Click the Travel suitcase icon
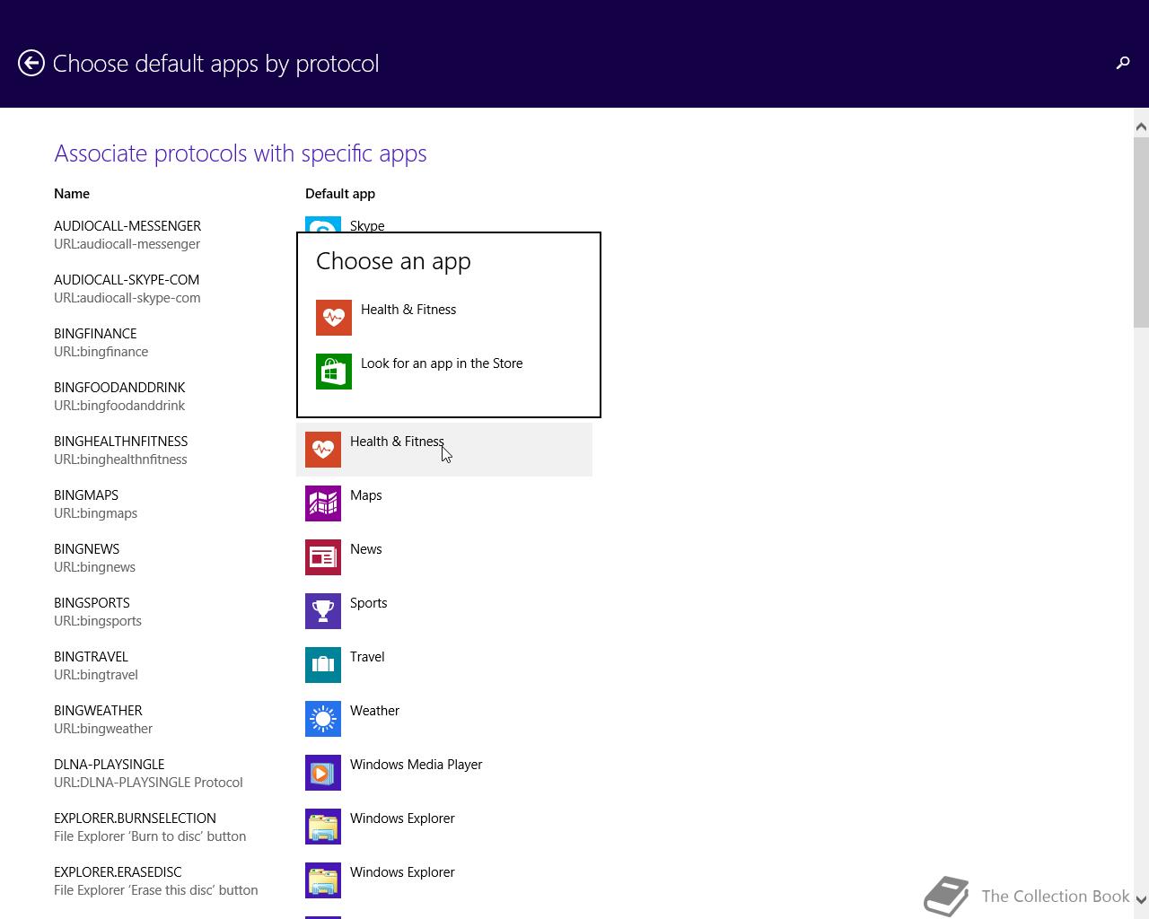This screenshot has width=1149, height=919. coord(323,665)
